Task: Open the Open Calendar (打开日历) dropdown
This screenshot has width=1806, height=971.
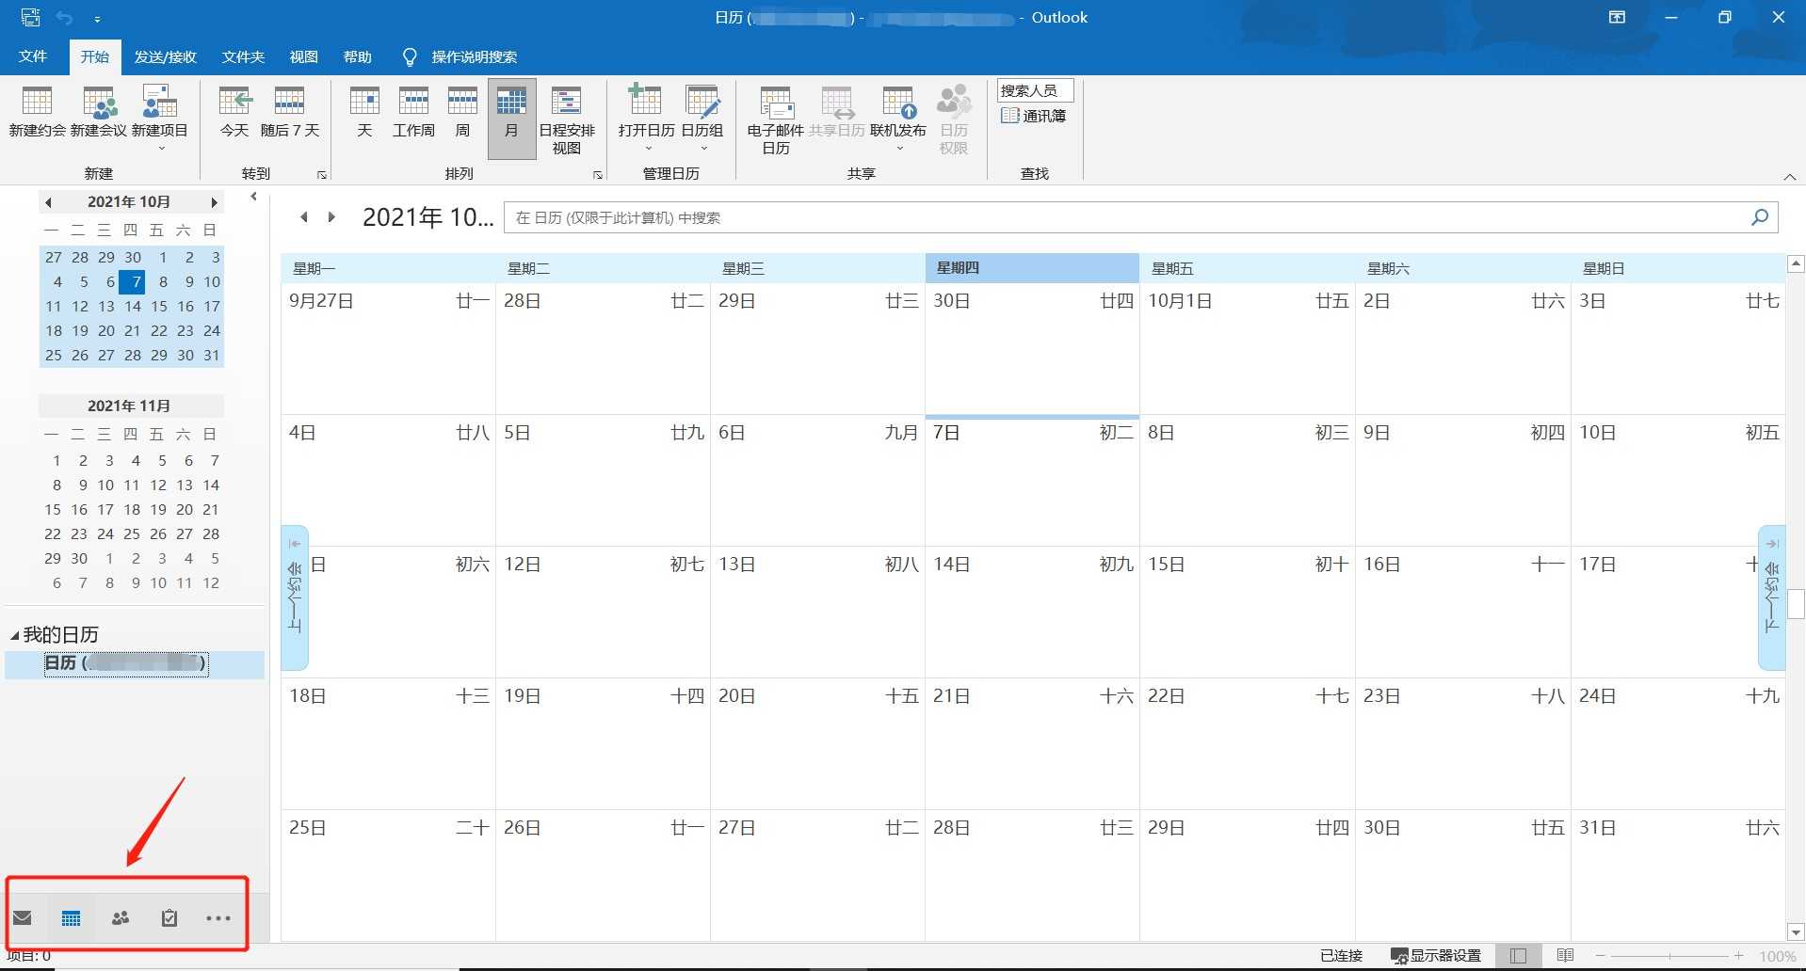Action: [646, 119]
